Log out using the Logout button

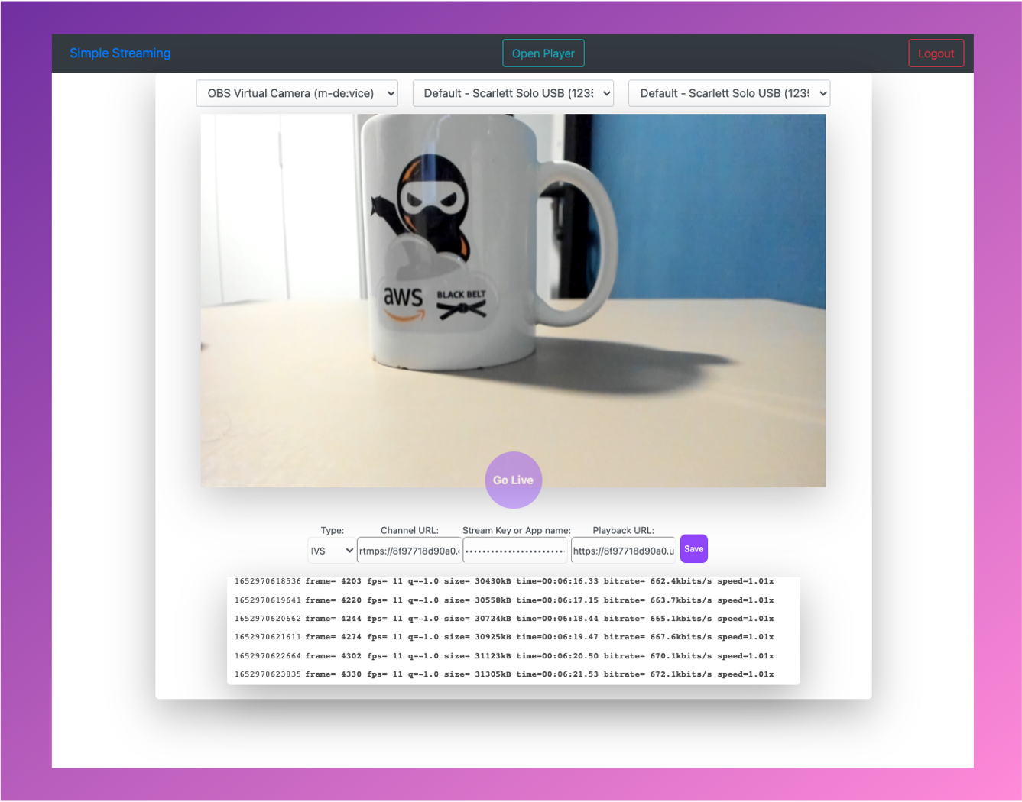pos(936,53)
